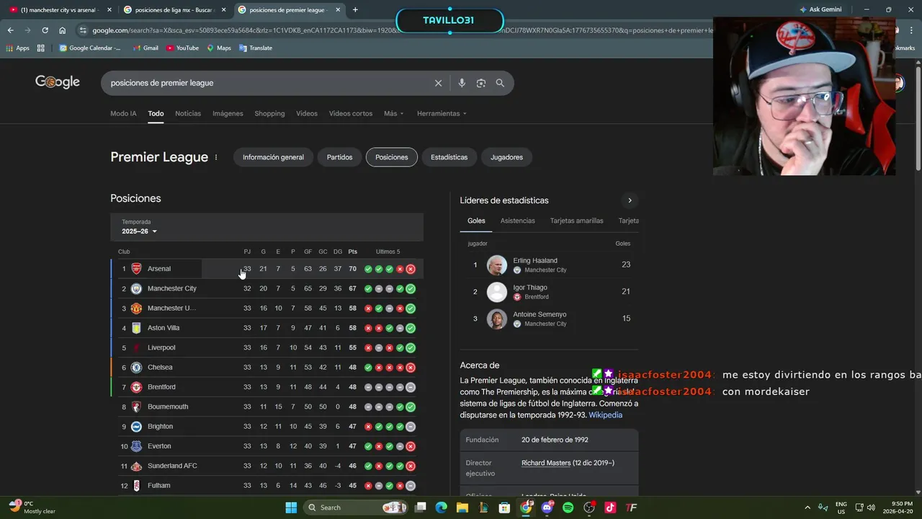Open the tab groups grid icon

coord(41,48)
